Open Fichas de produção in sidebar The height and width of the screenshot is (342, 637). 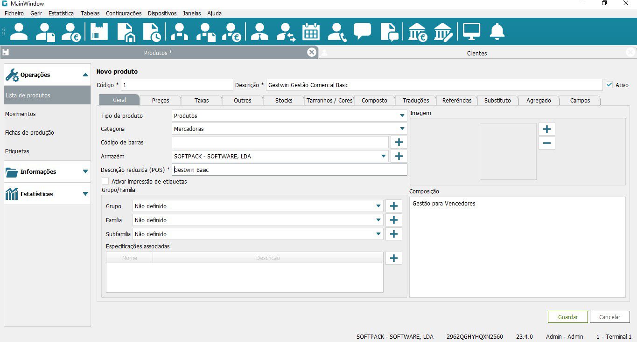click(47, 132)
